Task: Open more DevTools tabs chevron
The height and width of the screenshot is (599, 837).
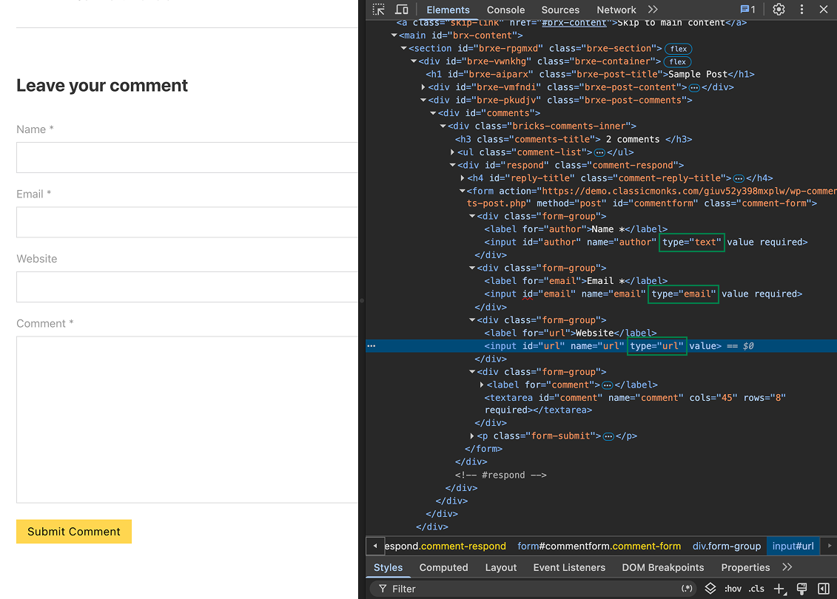Action: coord(653,10)
